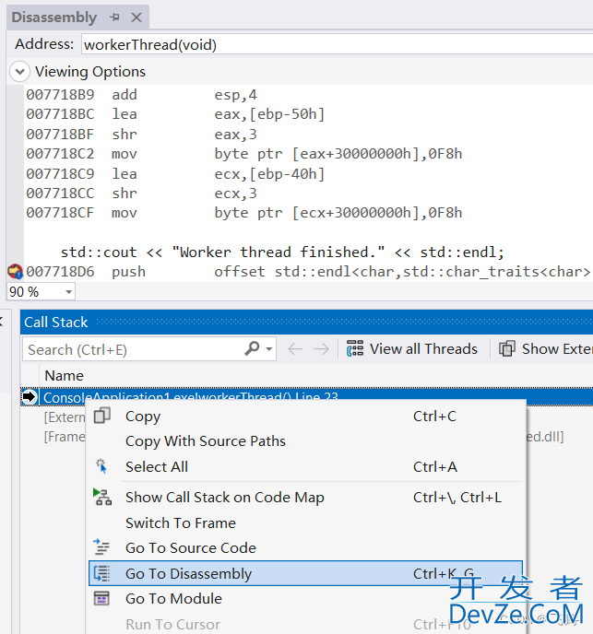Close the Disassembly tab
Viewport: 593px width, 634px height.
click(x=136, y=18)
